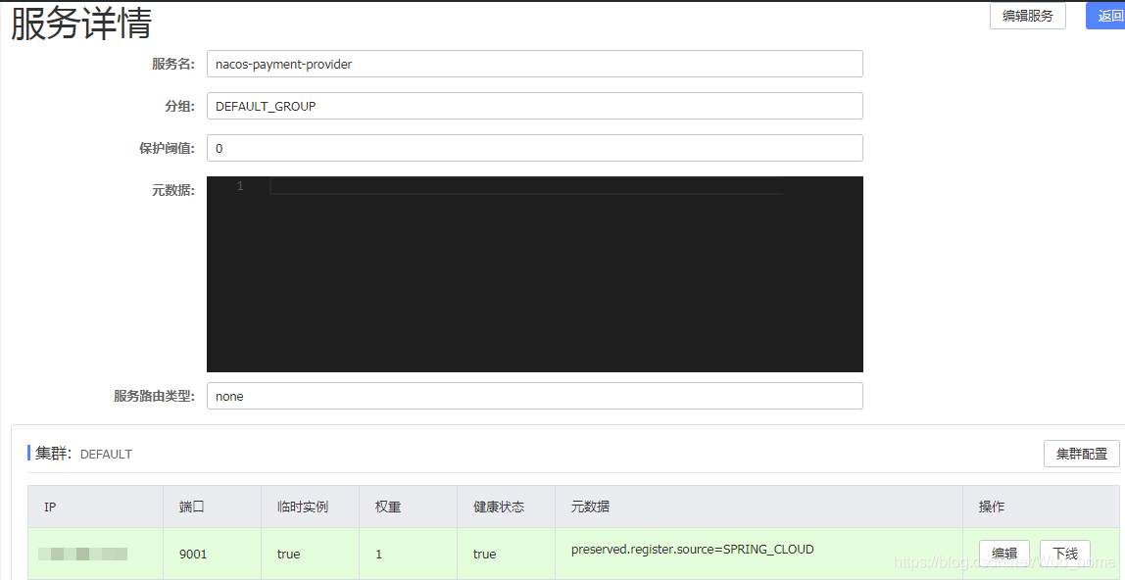Click line number 1 in metadata editor
The width and height of the screenshot is (1125, 580).
240,186
